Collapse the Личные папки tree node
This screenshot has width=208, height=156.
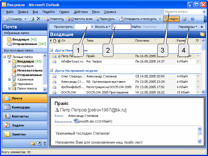(x=5, y=57)
